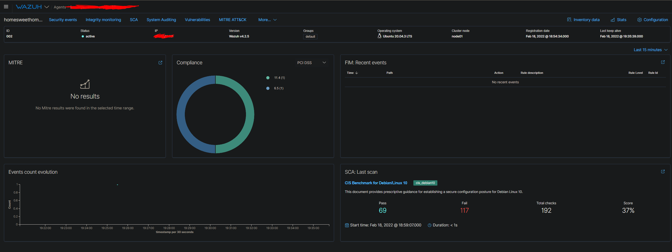Open Inventory data link

click(x=587, y=20)
